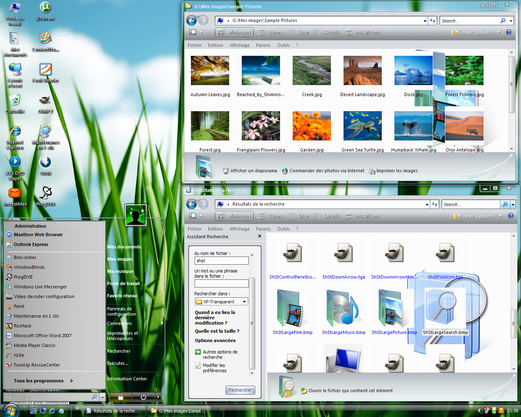The height and width of the screenshot is (417, 521).
Task: Expand Folder Options dropdown in search results window
Action: [501, 216]
